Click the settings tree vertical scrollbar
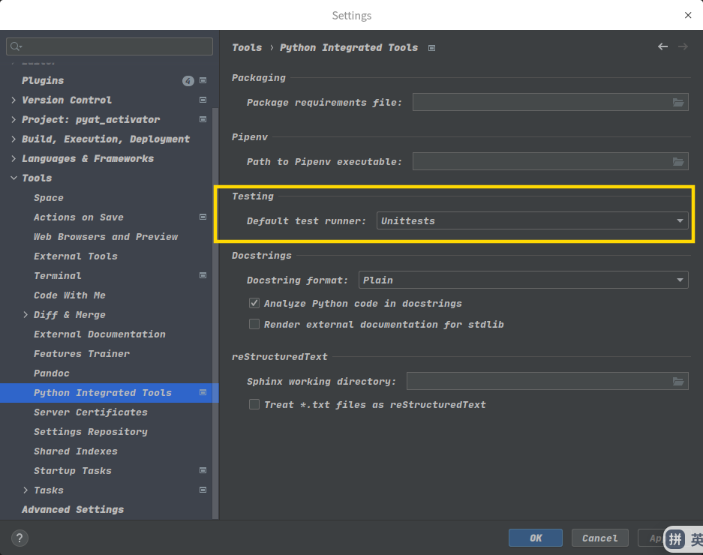Image resolution: width=703 pixels, height=555 pixels. [215, 300]
